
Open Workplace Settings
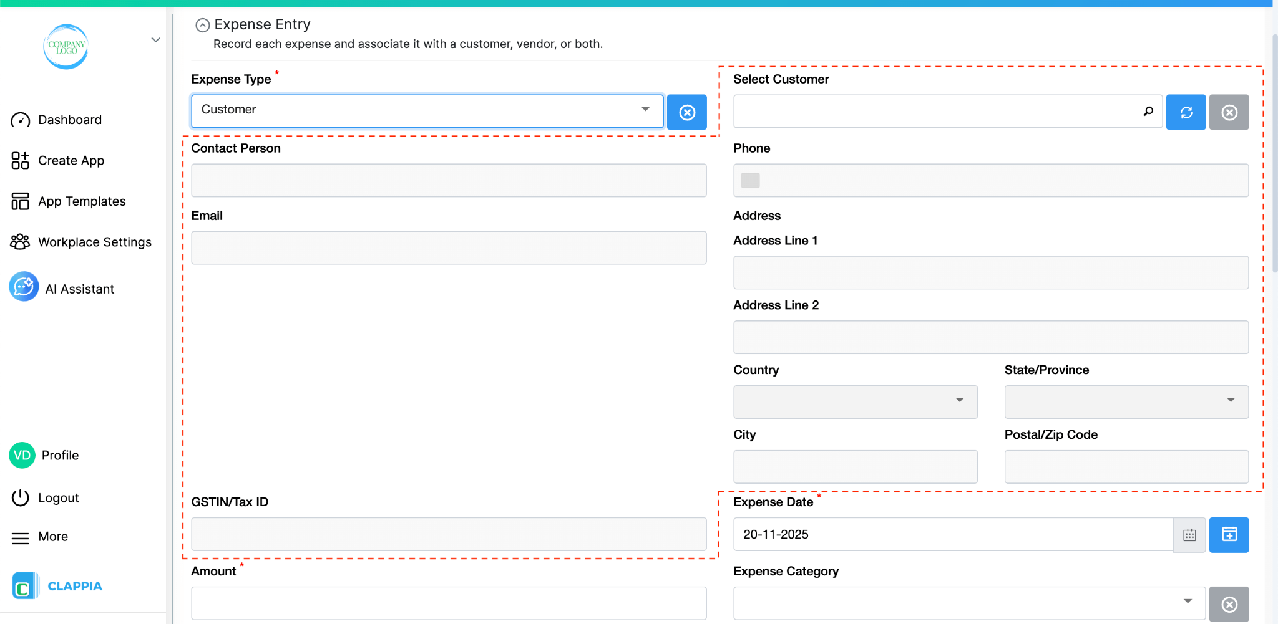[94, 242]
